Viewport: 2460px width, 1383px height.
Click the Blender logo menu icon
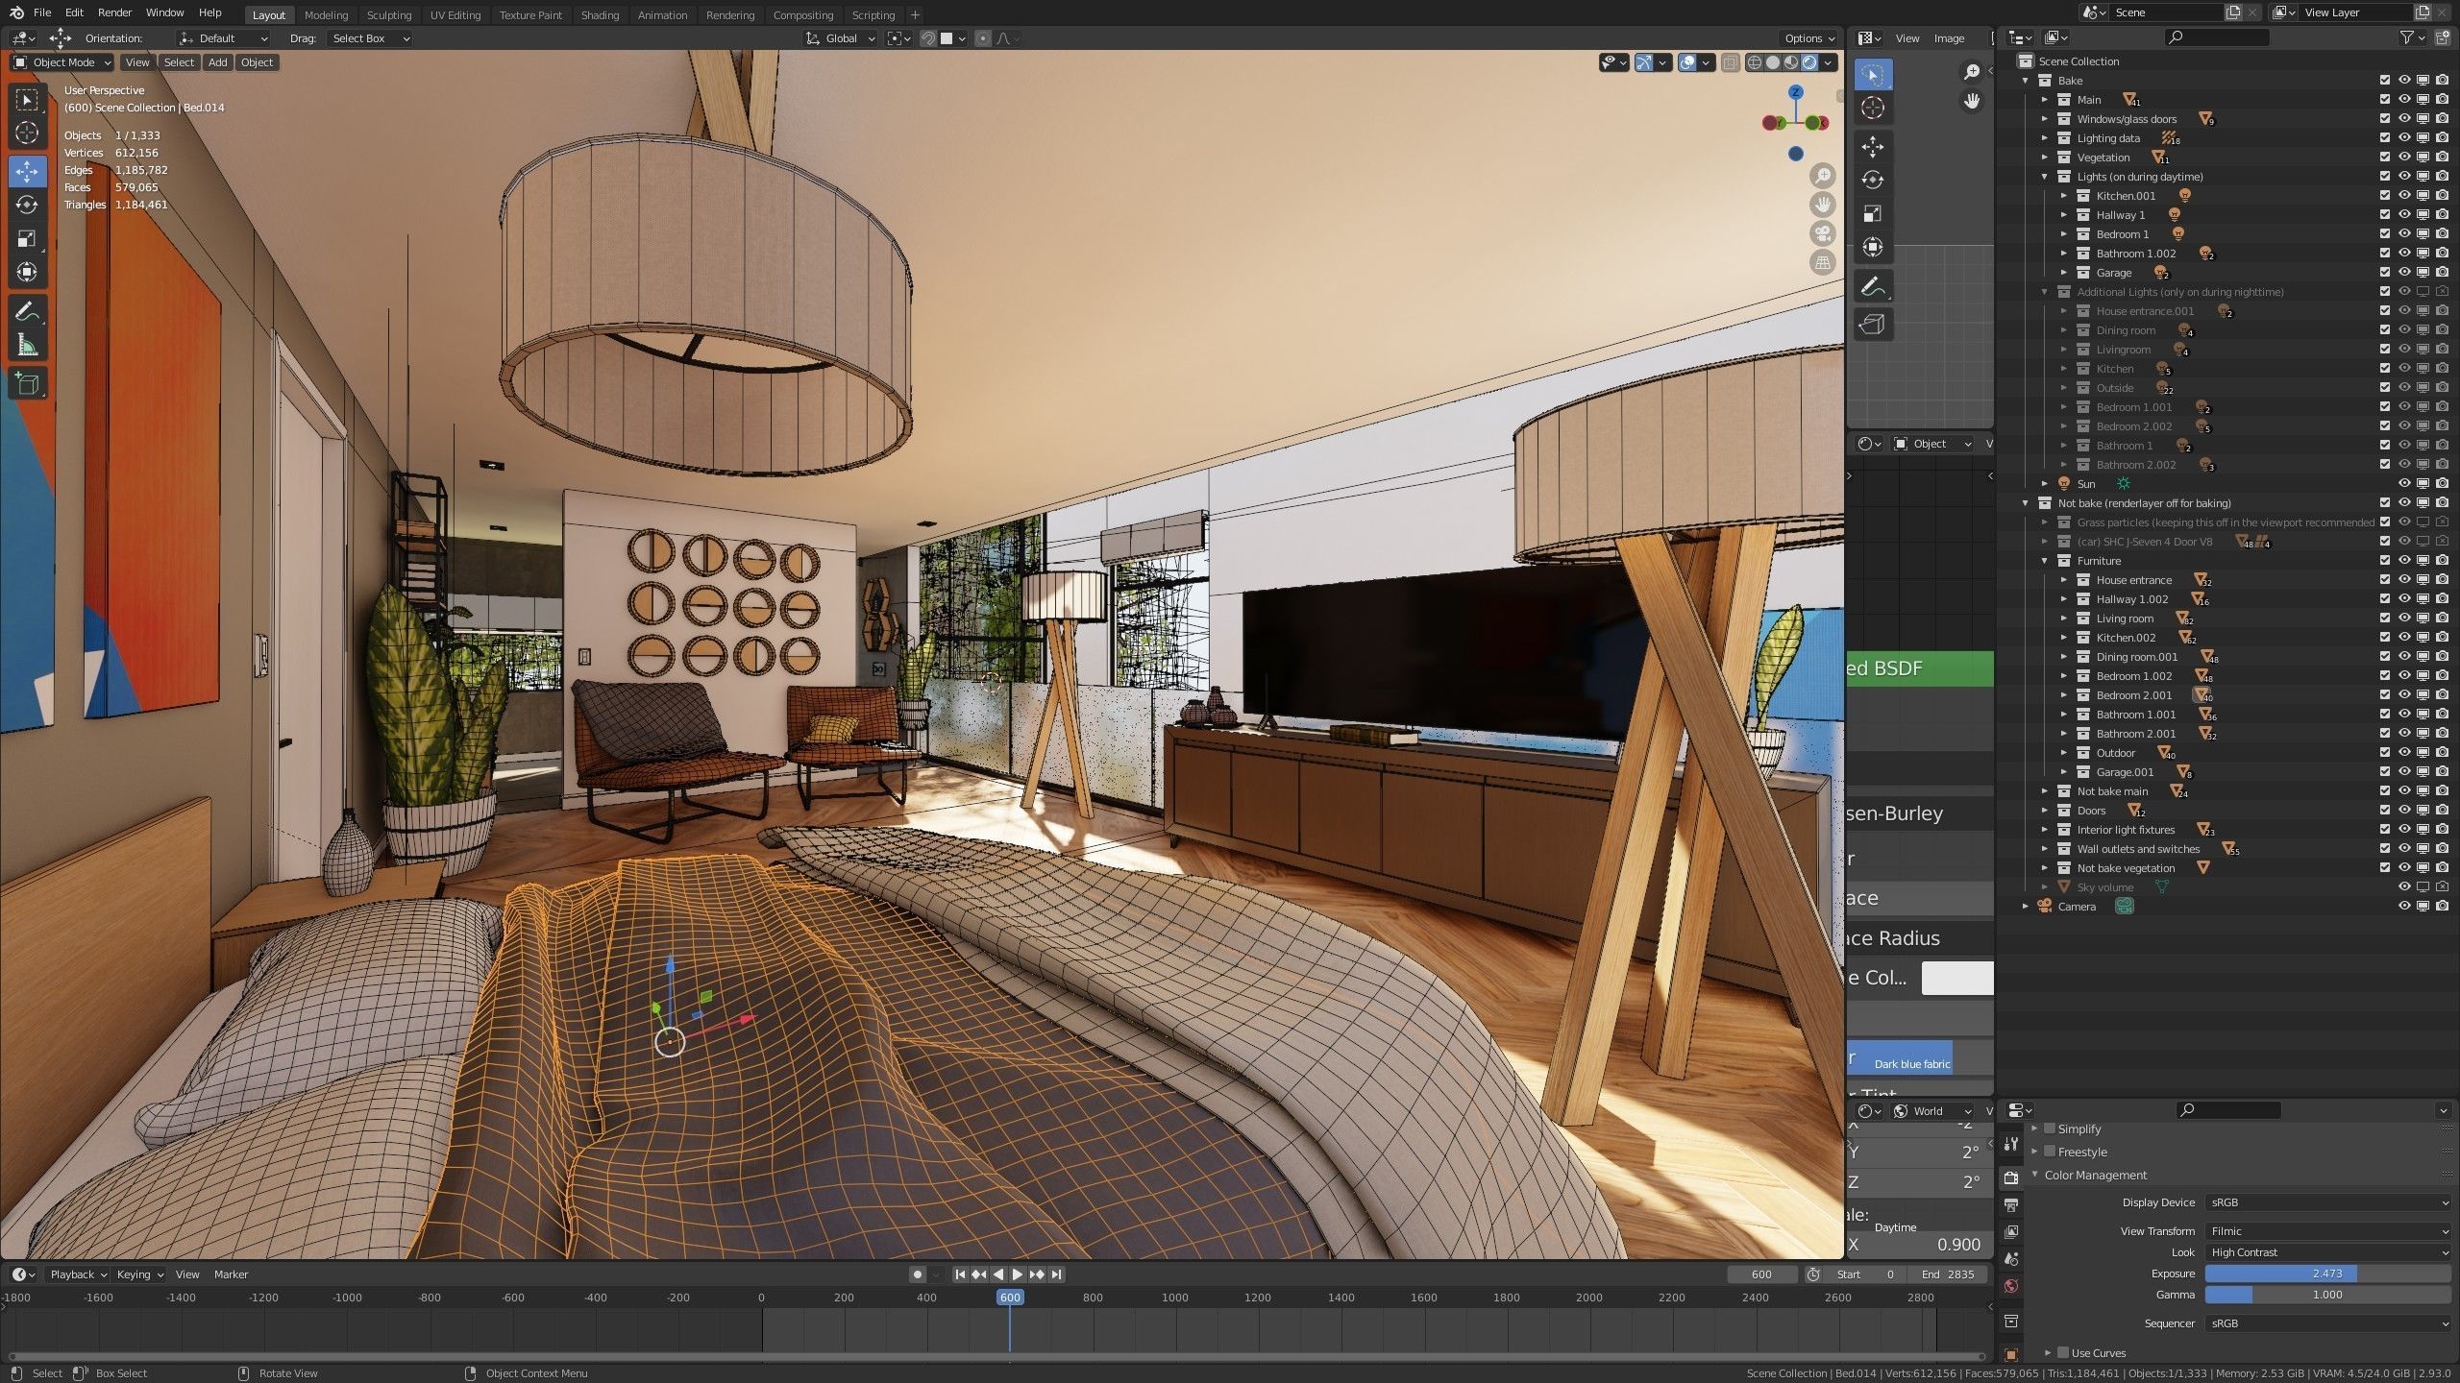point(16,12)
